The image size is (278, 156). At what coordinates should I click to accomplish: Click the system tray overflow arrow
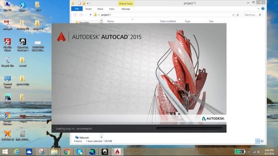pos(249,152)
